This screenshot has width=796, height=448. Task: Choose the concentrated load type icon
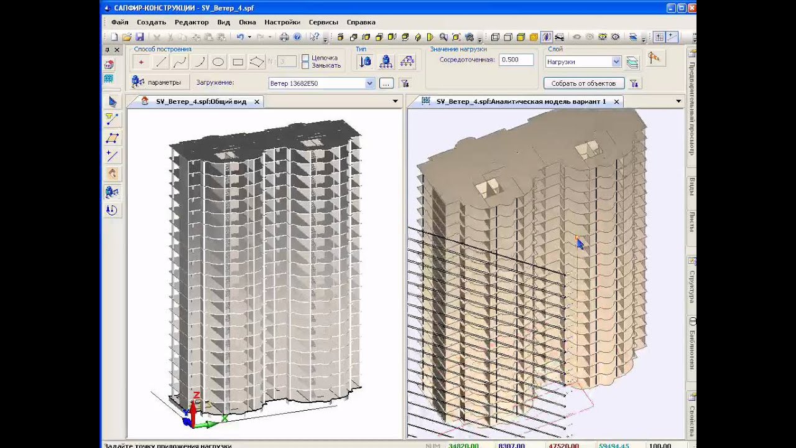(366, 61)
